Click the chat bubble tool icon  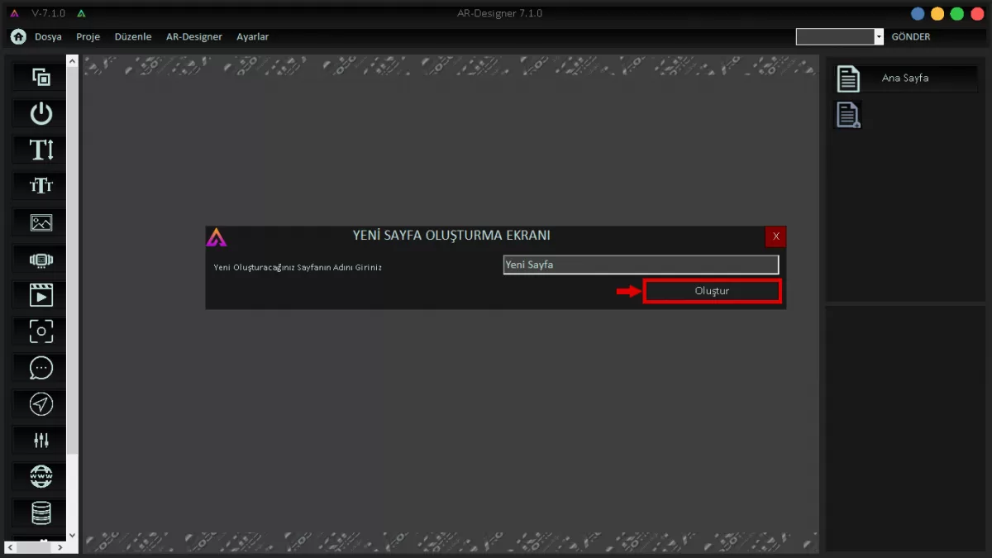[x=41, y=368]
